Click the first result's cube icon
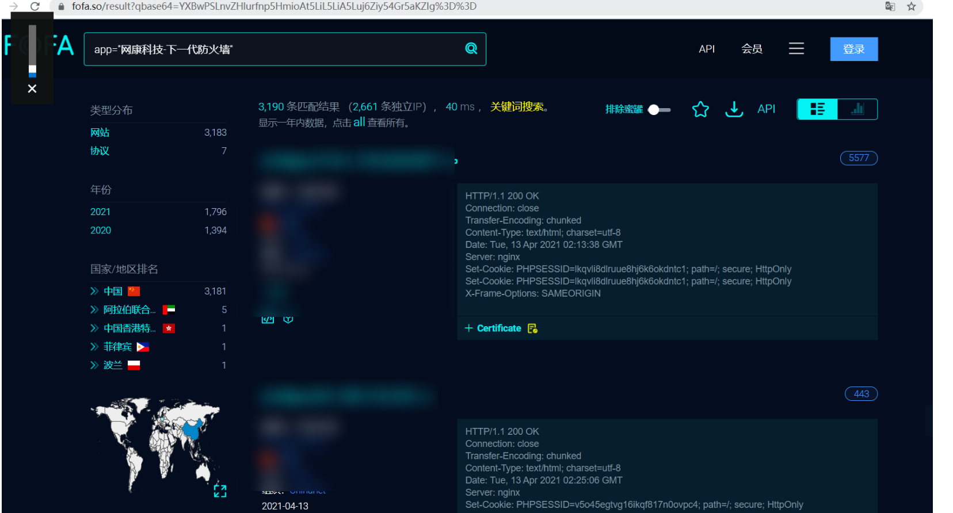The image size is (953, 513). tap(288, 319)
